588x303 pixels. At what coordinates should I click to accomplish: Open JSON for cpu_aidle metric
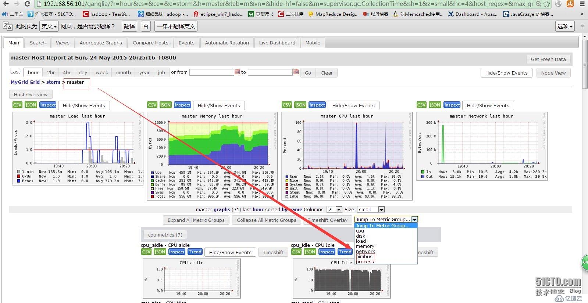(160, 252)
